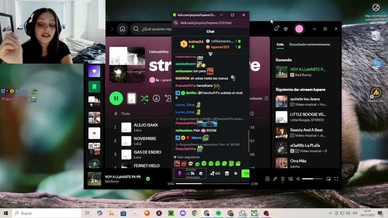Open Spotify Home
The image size is (388, 218).
point(122,29)
